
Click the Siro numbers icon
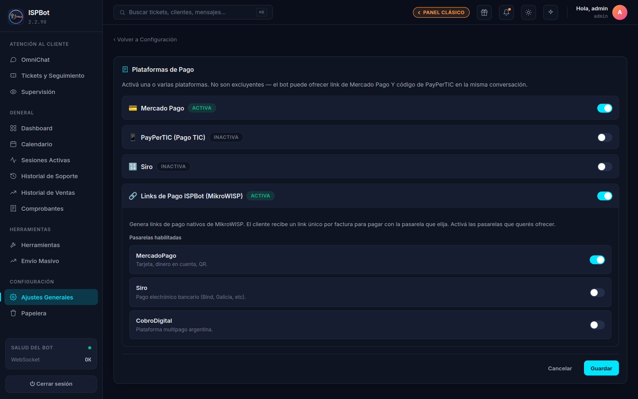click(133, 167)
